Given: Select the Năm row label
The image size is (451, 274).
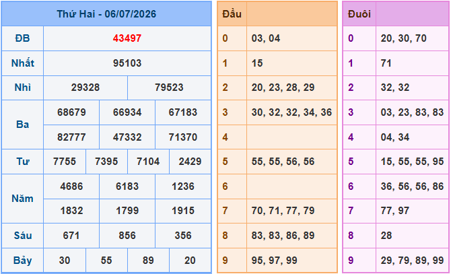Looking at the screenshot, I should 22,199.
